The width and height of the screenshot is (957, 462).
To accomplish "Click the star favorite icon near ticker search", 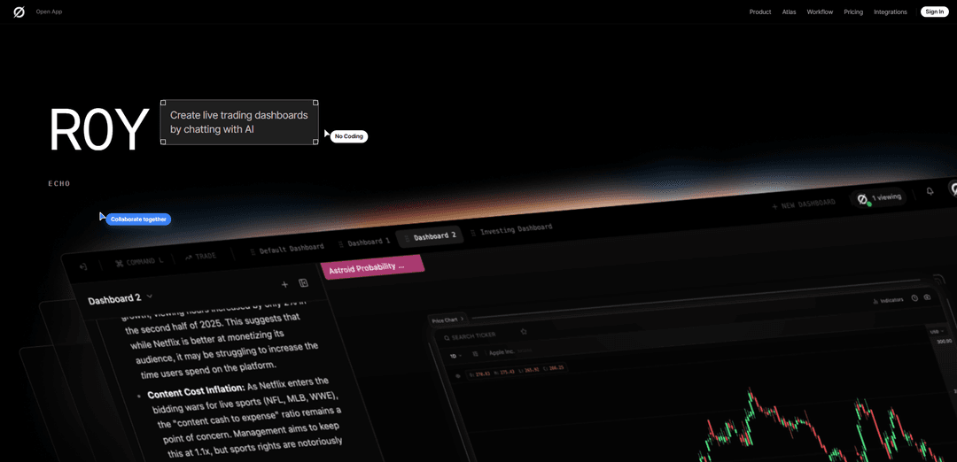I will (x=524, y=332).
